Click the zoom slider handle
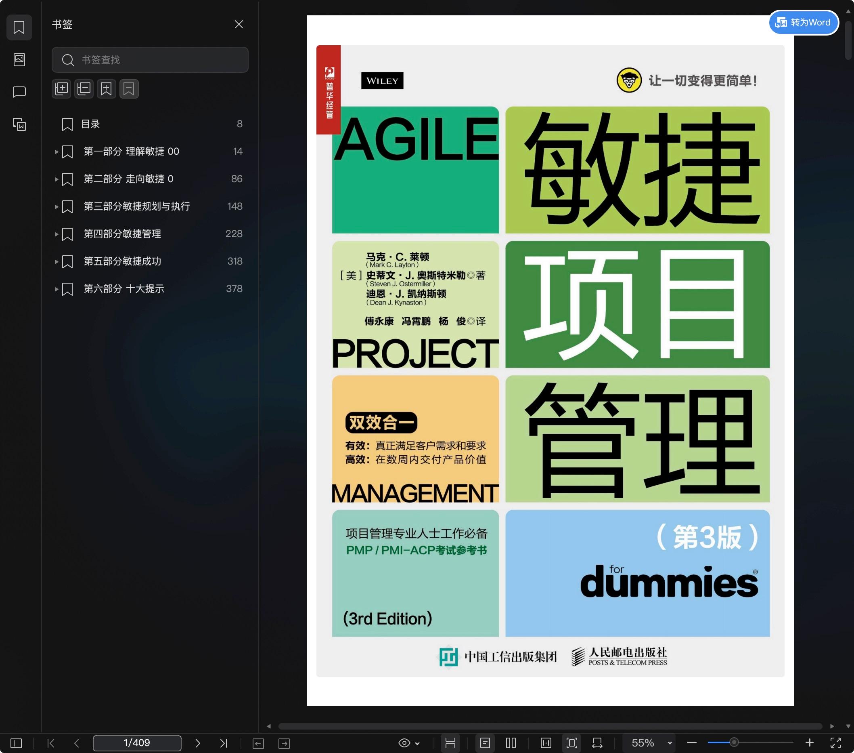The width and height of the screenshot is (854, 753). tap(734, 743)
